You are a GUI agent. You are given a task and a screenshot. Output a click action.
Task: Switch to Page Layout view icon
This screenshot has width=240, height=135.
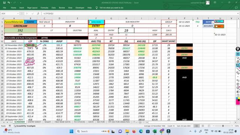(x=202, y=126)
